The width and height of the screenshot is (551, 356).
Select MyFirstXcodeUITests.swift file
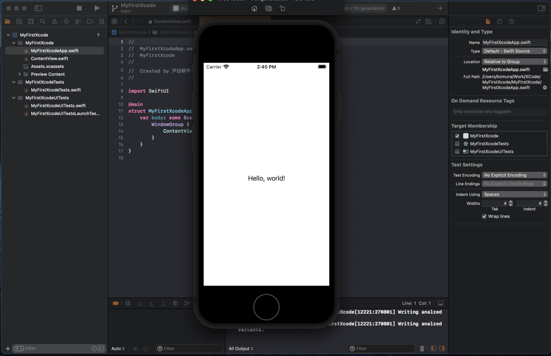point(58,106)
